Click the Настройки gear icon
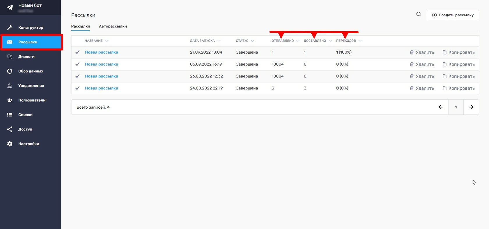Viewport: 489px width, 229px height. click(x=10, y=144)
